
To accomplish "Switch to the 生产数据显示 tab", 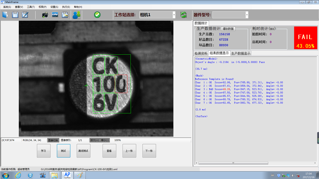I will (241, 54).
